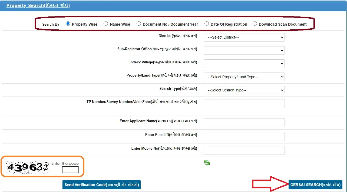Focus the Enter Applicant Name text box
This screenshot has height=192, width=347.
[x=244, y=123]
